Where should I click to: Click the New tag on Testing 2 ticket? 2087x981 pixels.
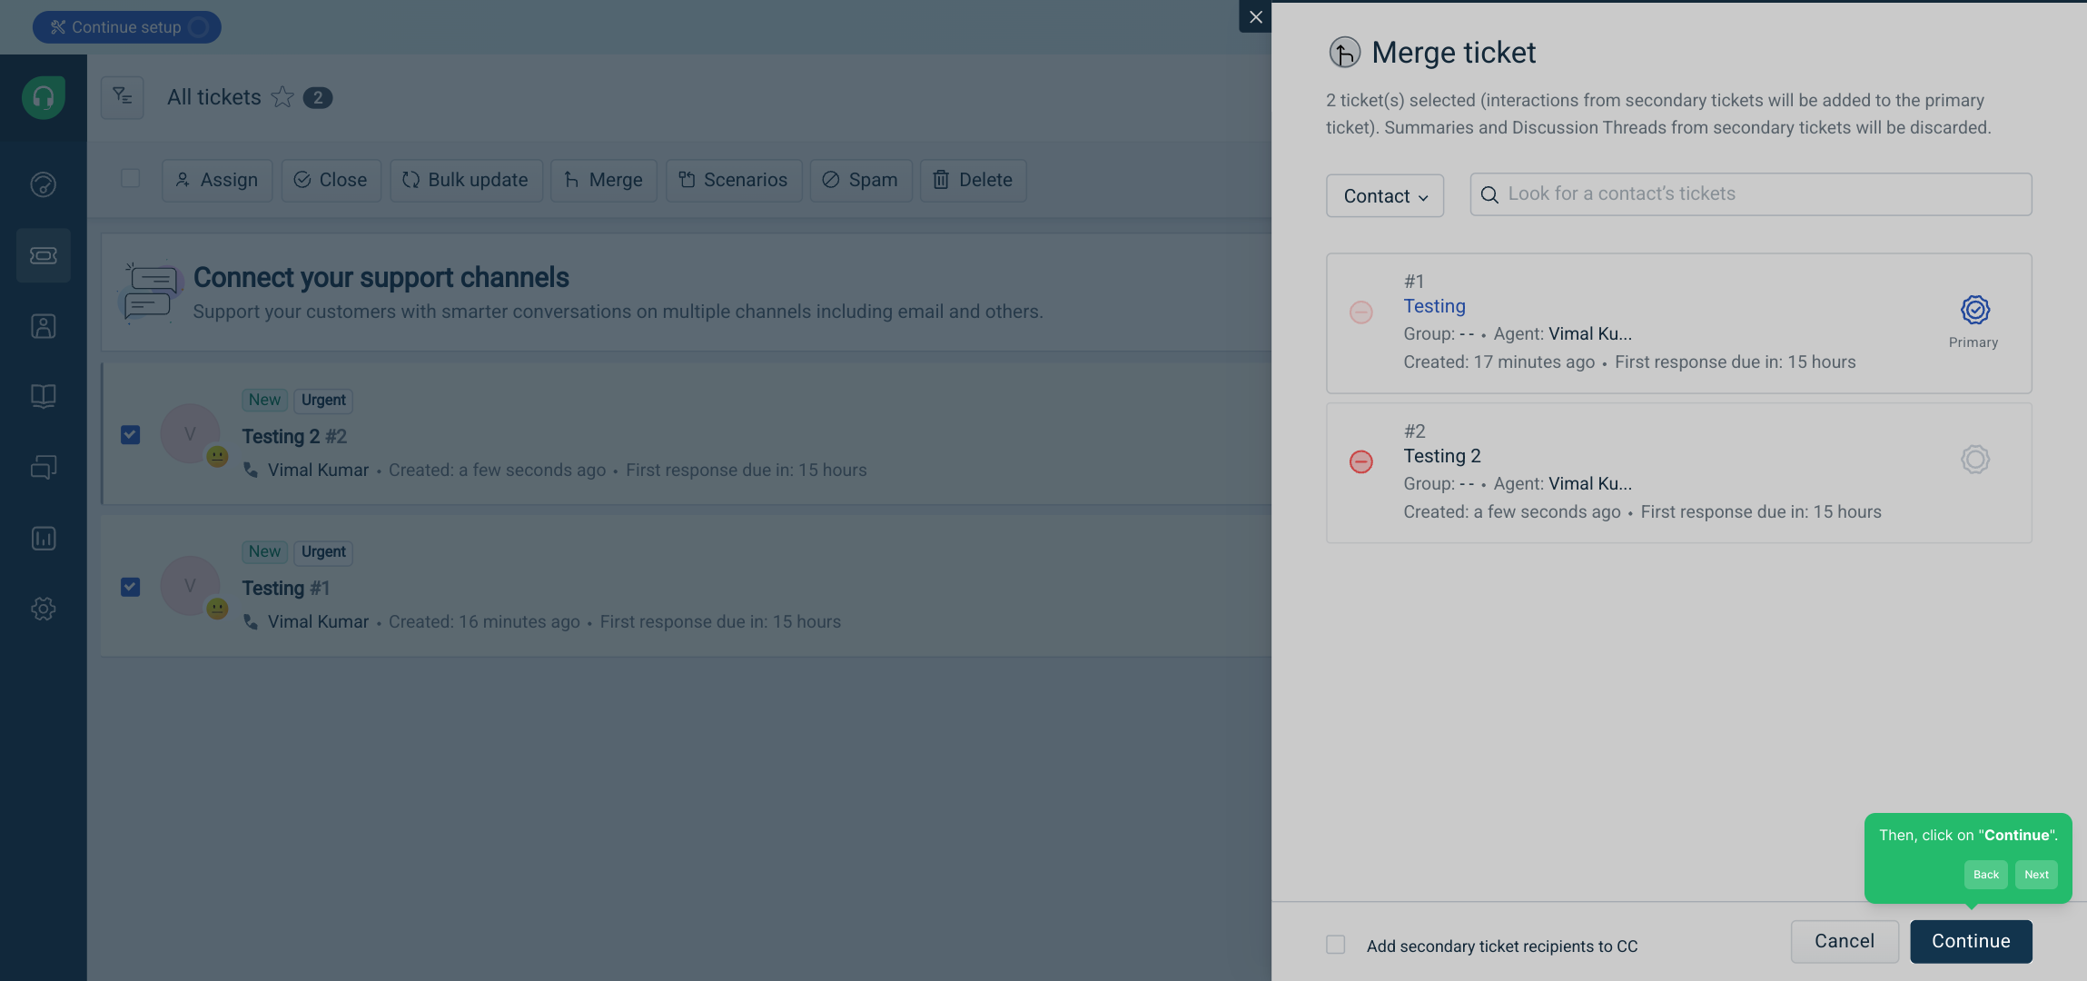point(264,400)
